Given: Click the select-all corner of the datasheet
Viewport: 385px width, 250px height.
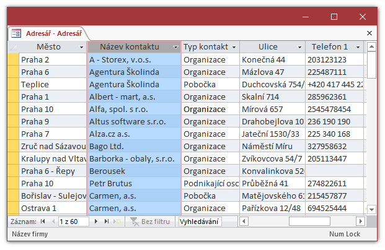Looking at the screenshot, I should tap(13, 47).
